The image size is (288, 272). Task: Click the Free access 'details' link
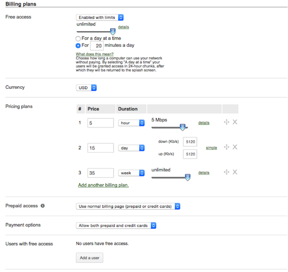click(123, 27)
